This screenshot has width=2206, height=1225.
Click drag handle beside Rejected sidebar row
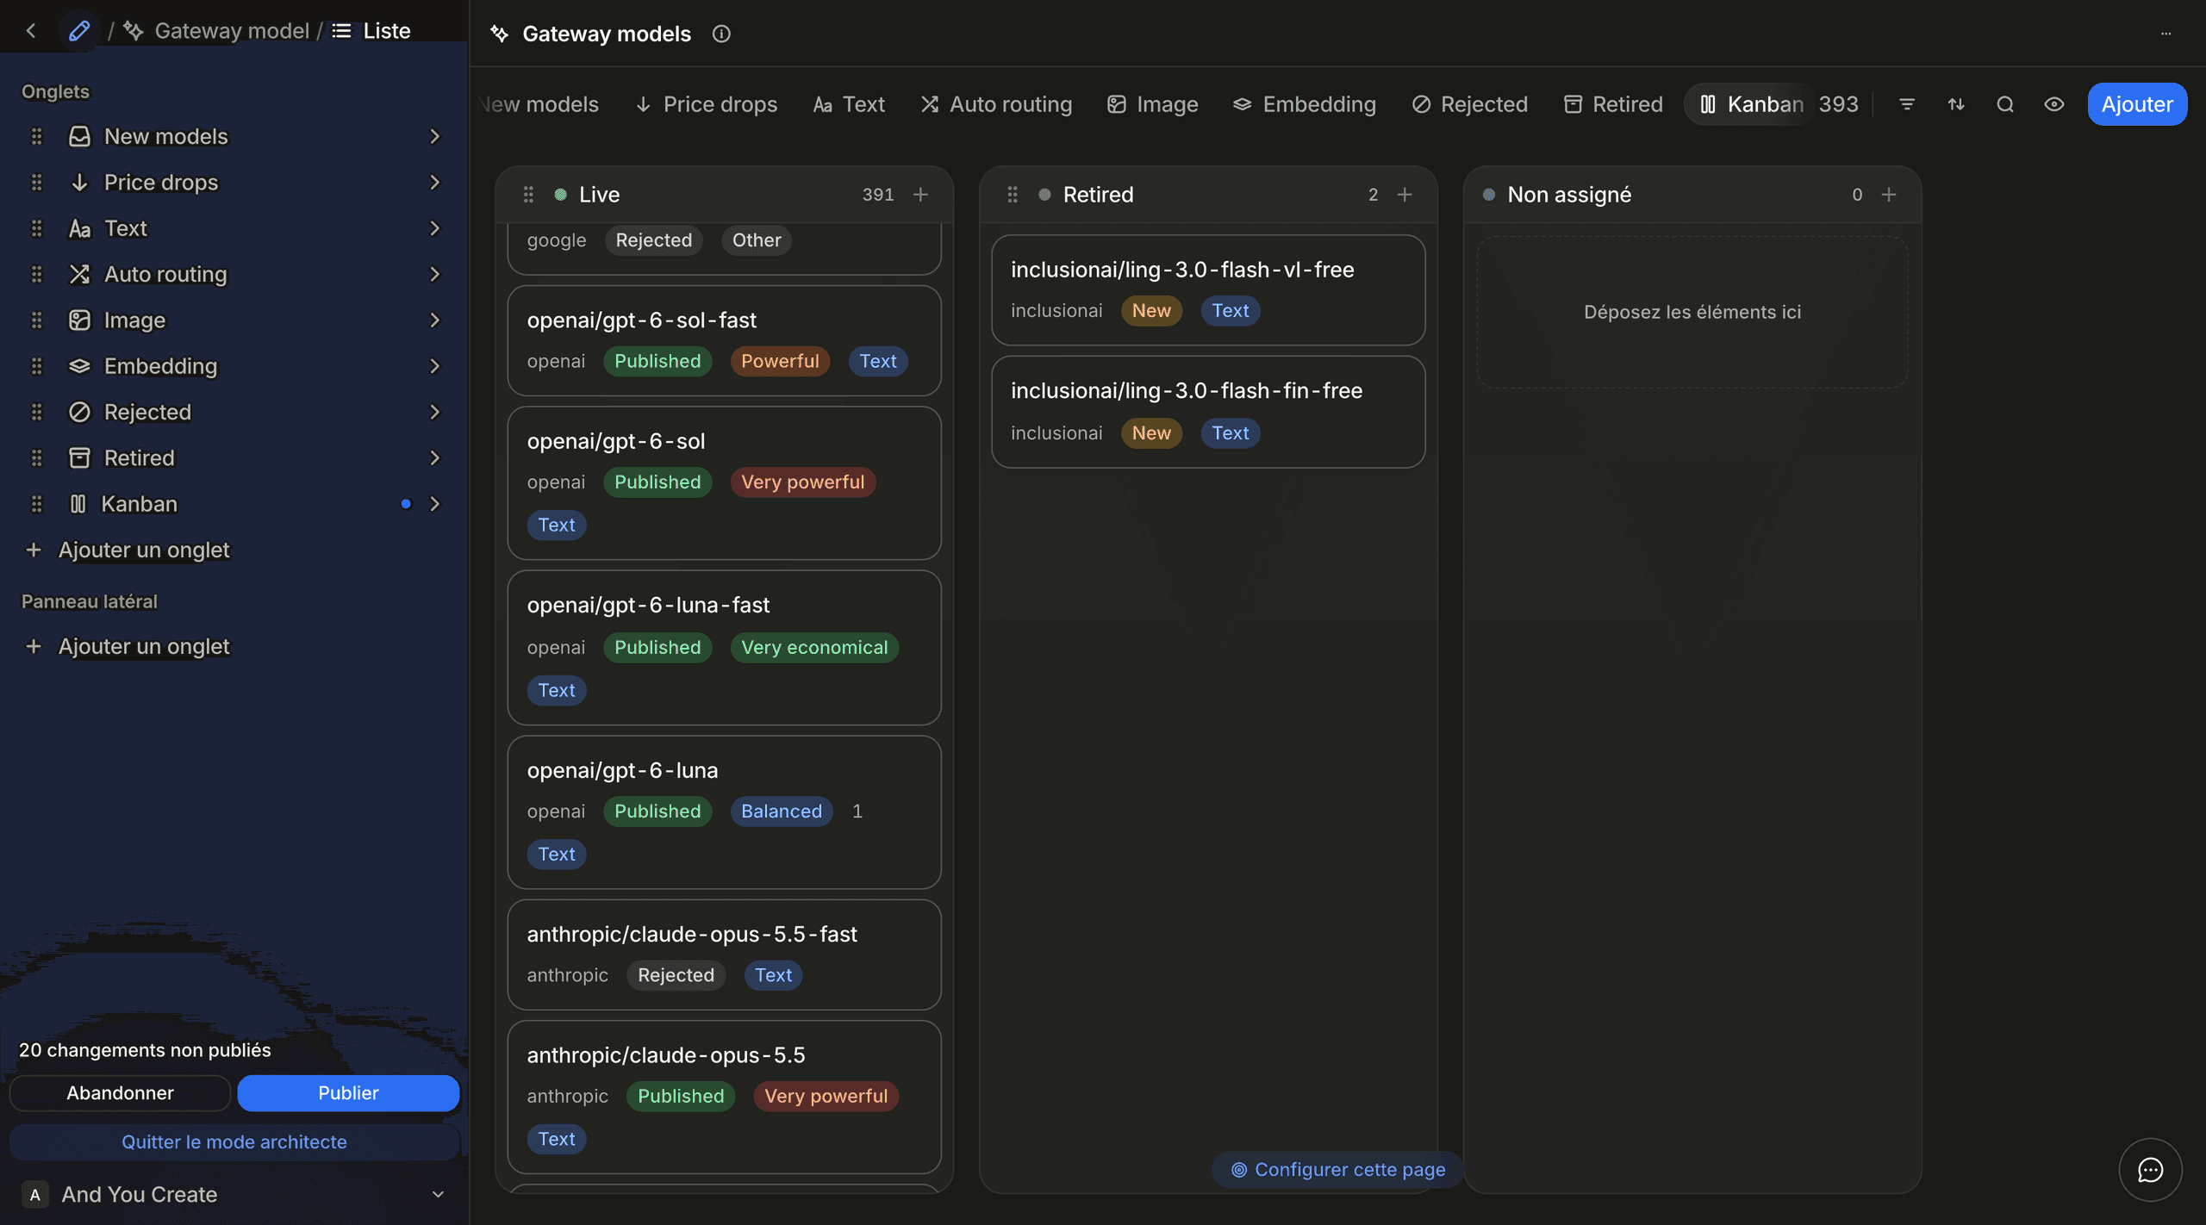point(36,412)
